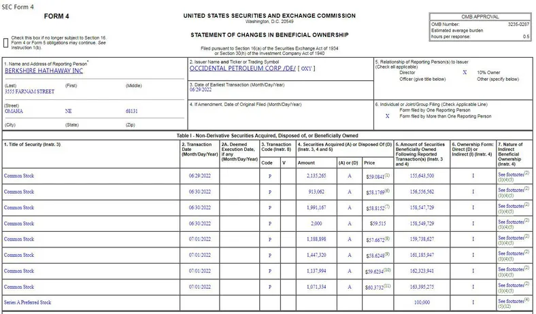Click the OMB Number 3235-0287
This screenshot has height=314, width=536.
coord(518,24)
